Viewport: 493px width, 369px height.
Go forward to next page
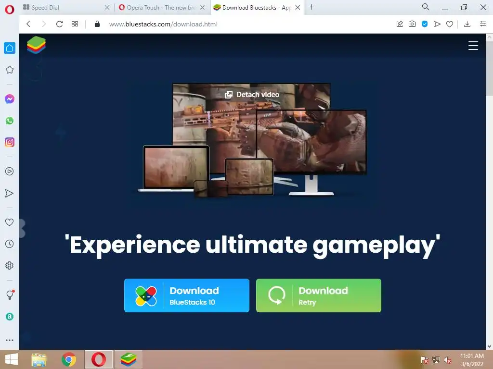click(x=44, y=24)
